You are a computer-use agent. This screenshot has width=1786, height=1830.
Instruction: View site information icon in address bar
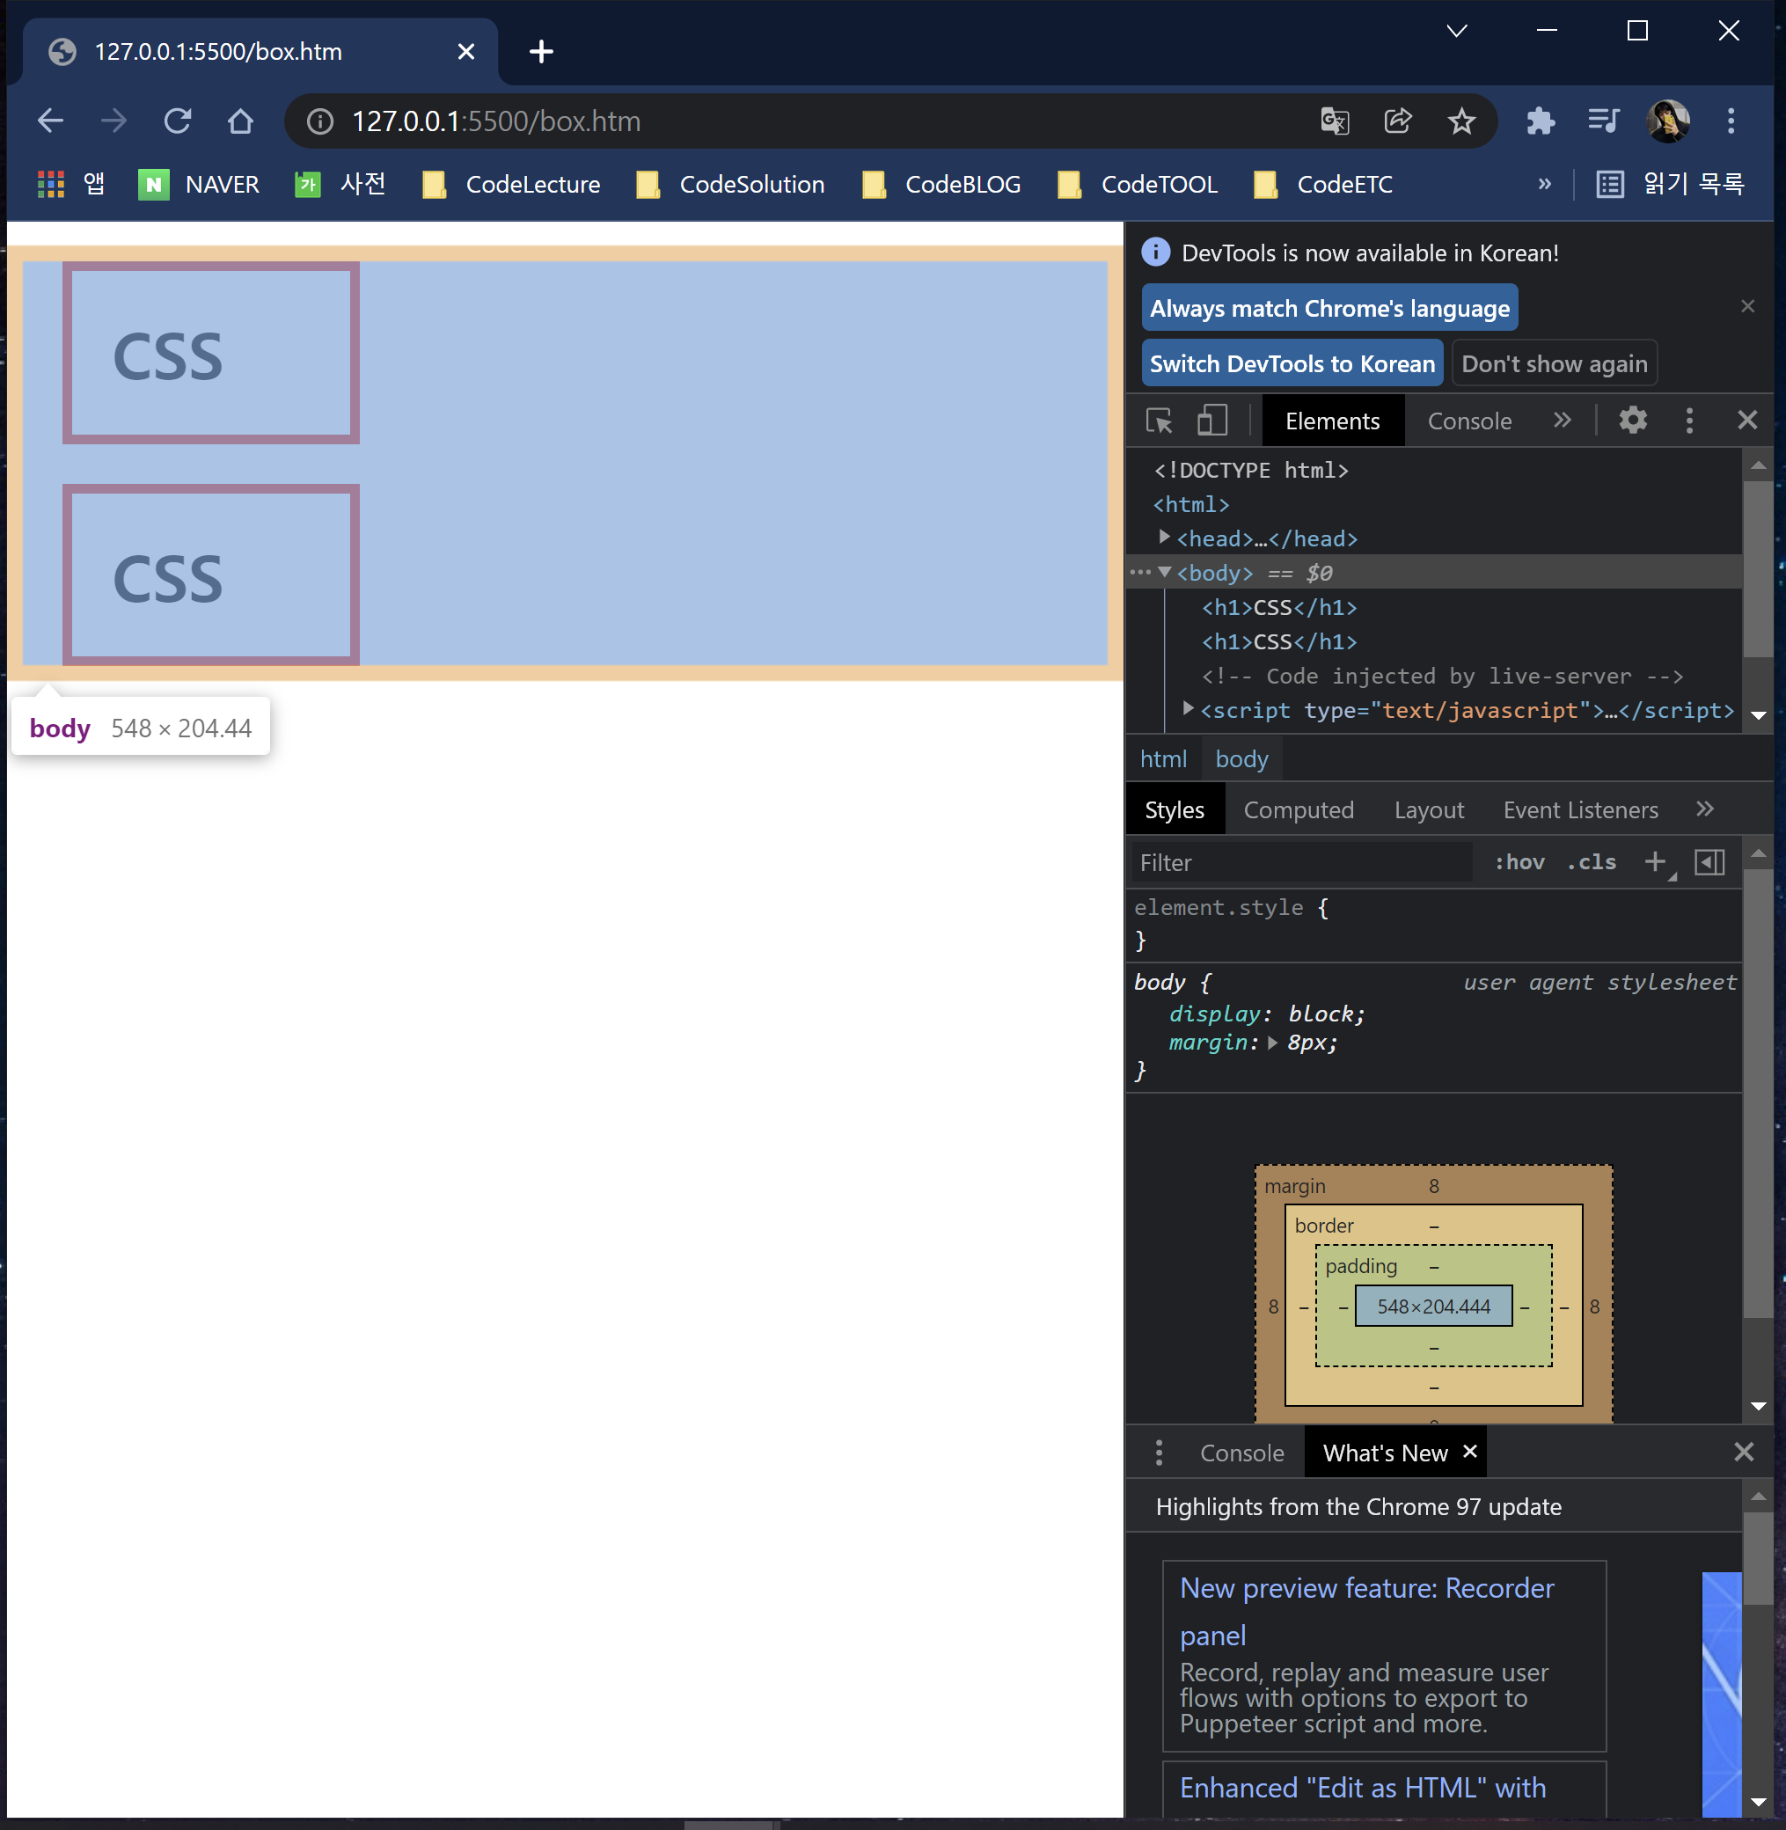point(320,121)
